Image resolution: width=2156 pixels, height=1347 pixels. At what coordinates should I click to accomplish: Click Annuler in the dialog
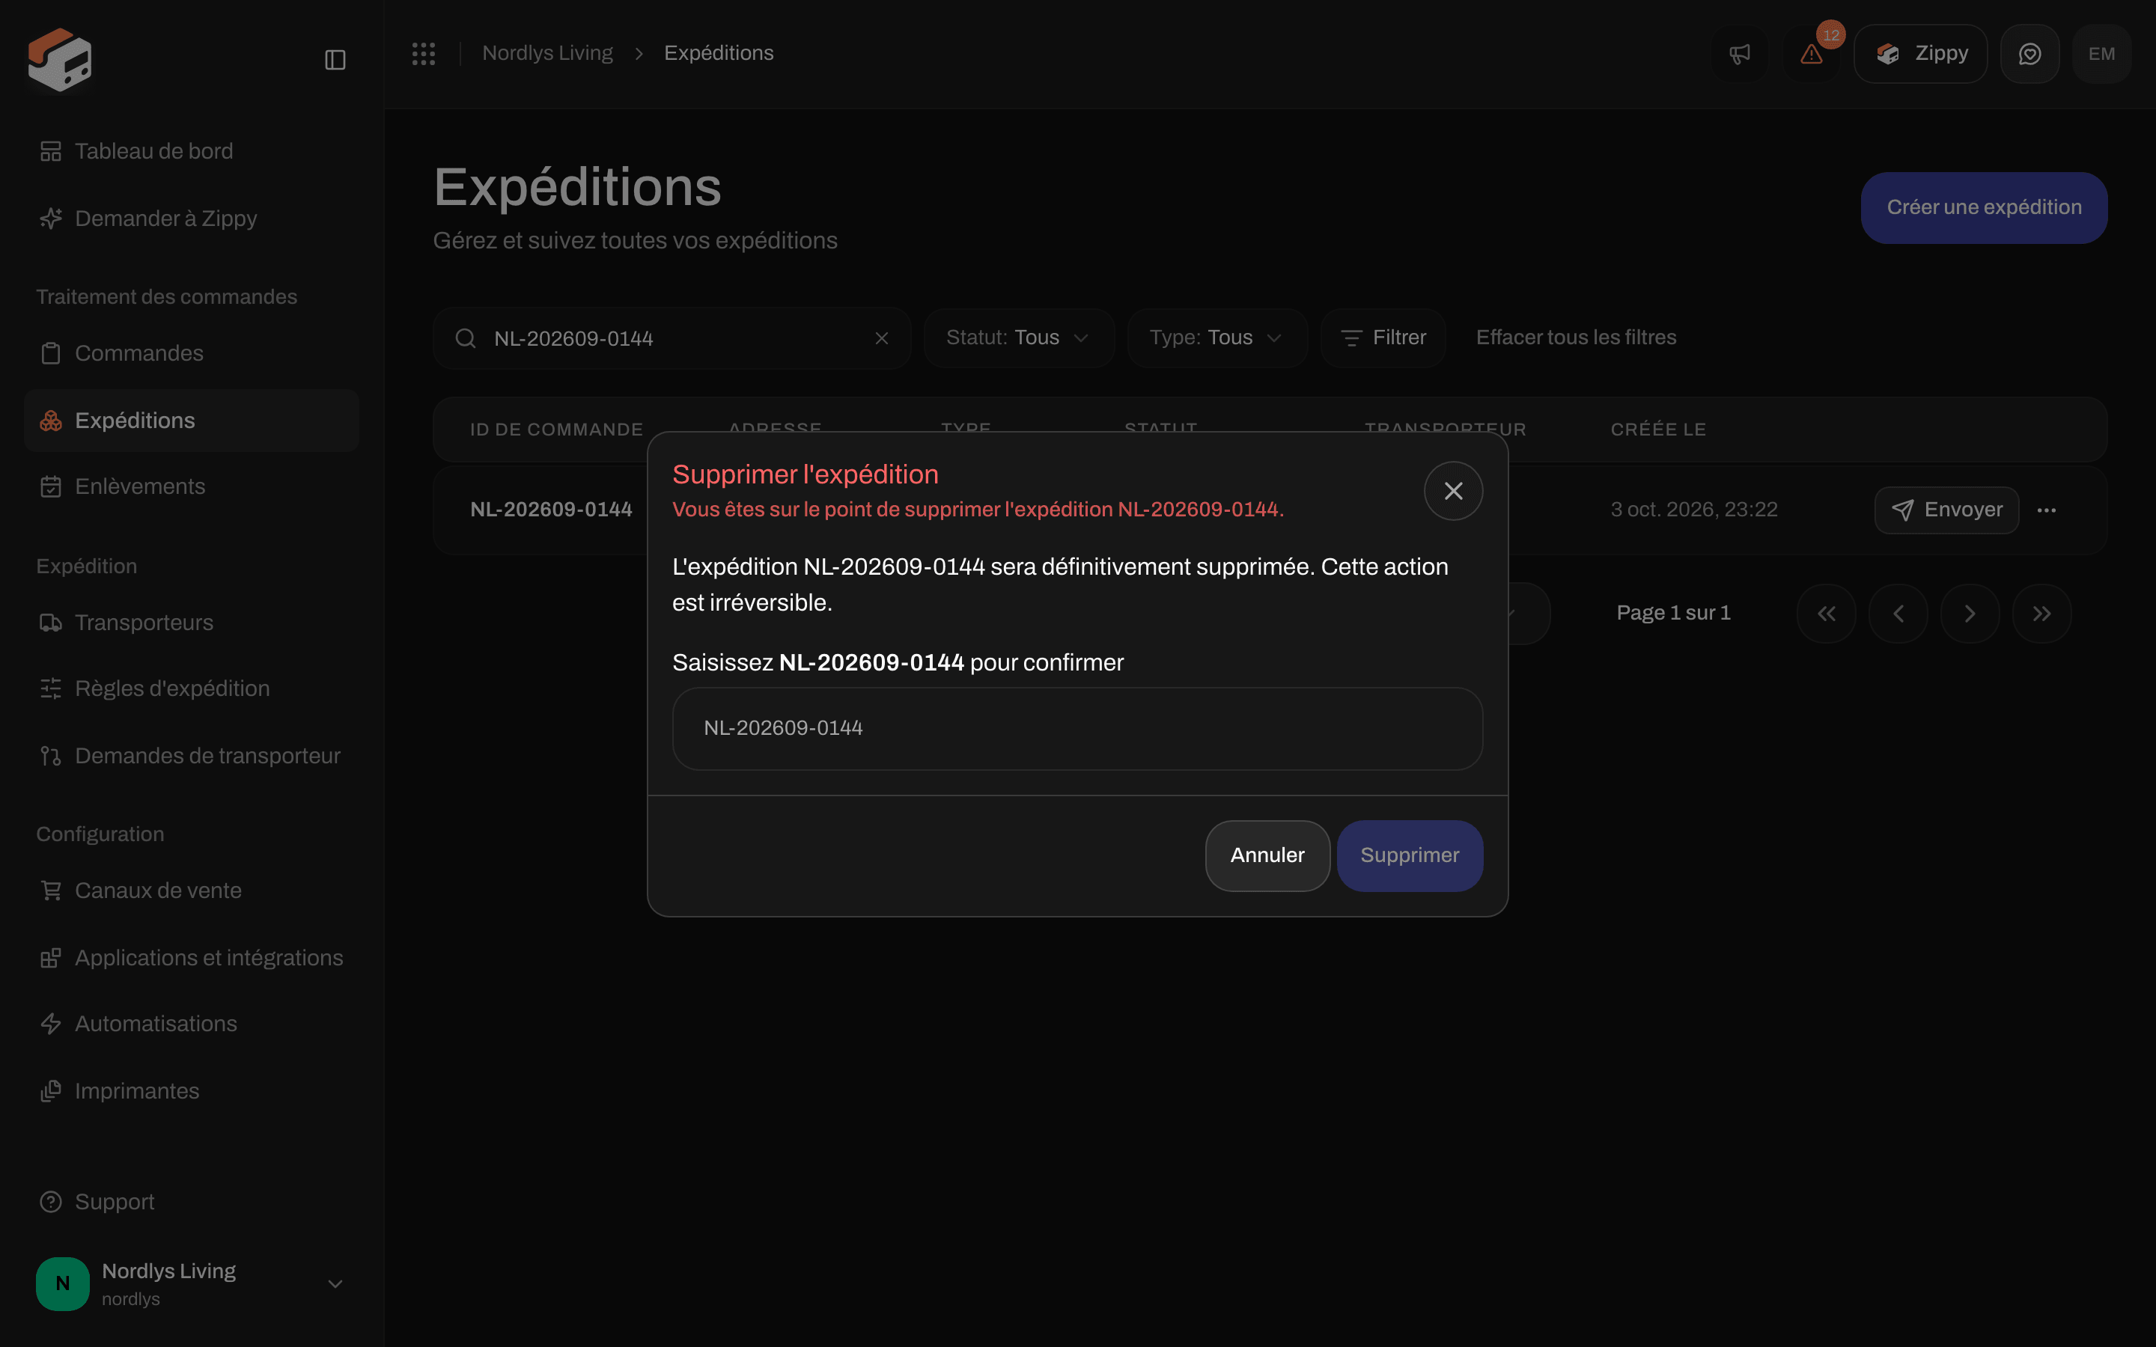[1267, 856]
